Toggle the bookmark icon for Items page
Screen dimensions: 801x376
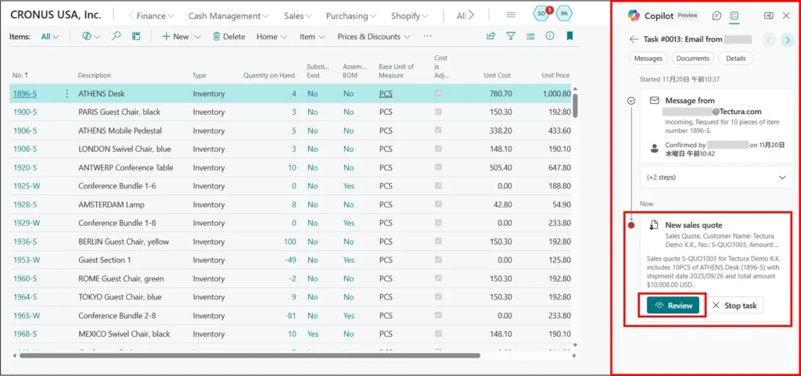[569, 36]
